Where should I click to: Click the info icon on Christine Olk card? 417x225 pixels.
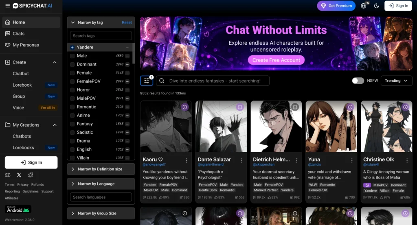click(405, 107)
